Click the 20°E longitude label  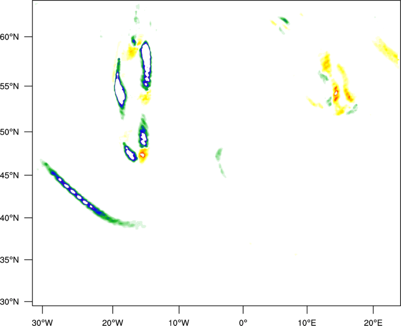click(x=373, y=322)
